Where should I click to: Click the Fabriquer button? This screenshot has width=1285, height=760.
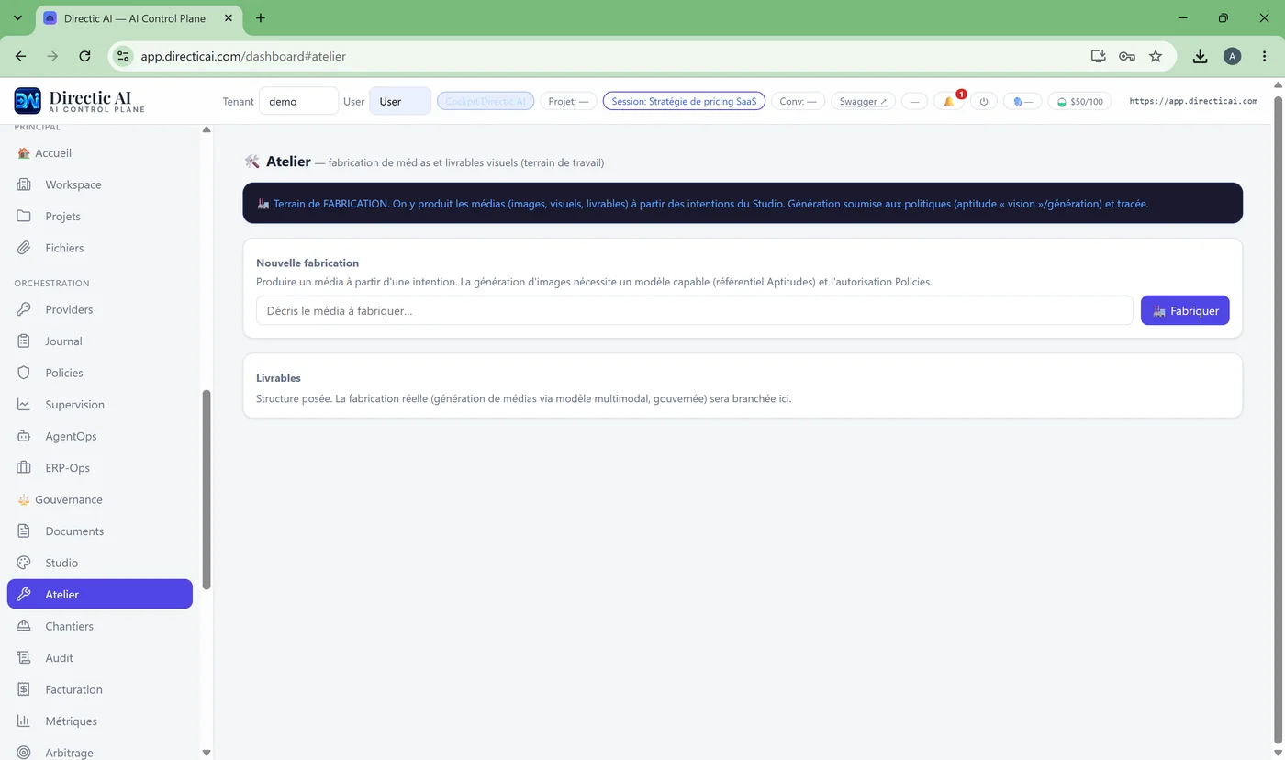click(x=1185, y=310)
